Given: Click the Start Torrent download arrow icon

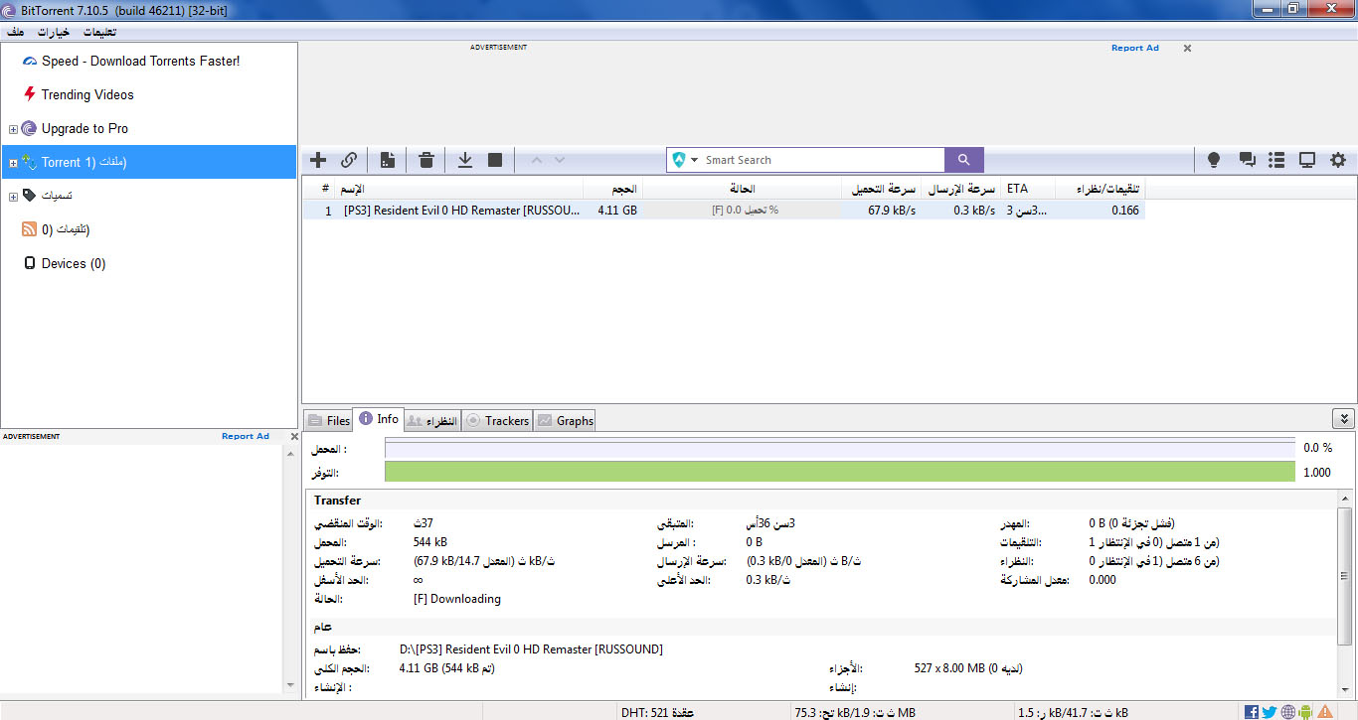Looking at the screenshot, I should click(x=464, y=160).
